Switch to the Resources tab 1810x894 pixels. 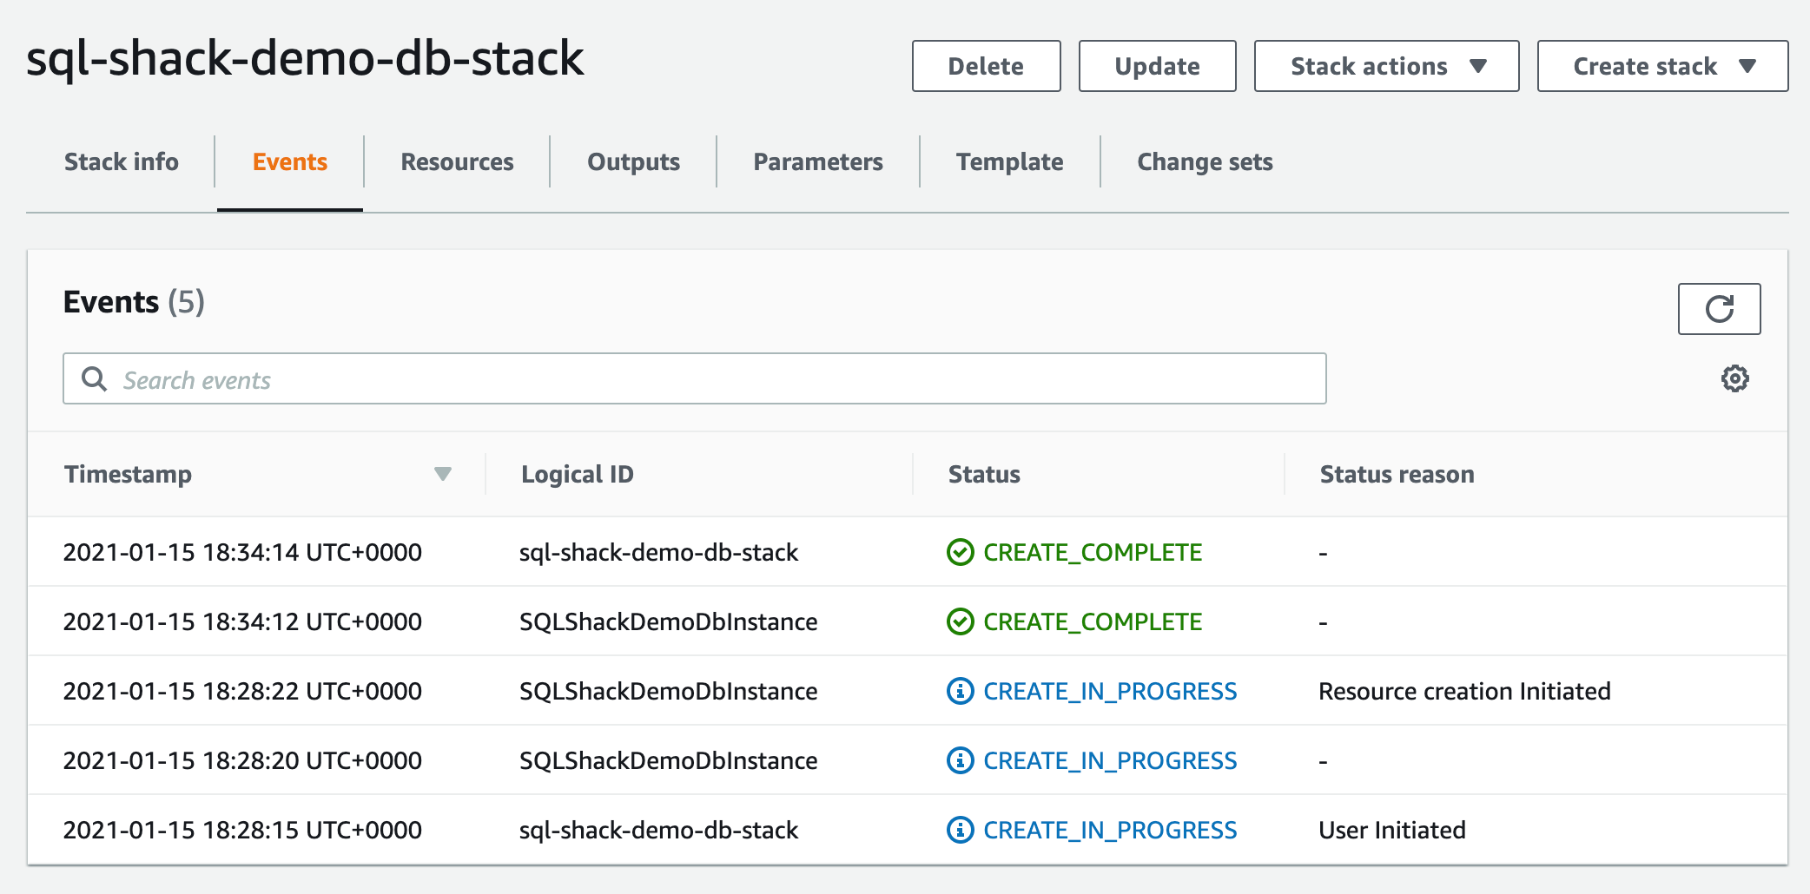click(457, 162)
